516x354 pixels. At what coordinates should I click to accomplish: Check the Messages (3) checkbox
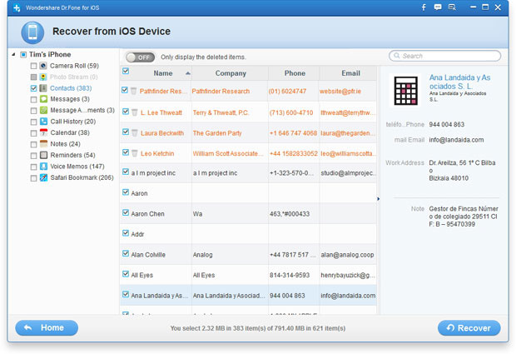coord(33,99)
